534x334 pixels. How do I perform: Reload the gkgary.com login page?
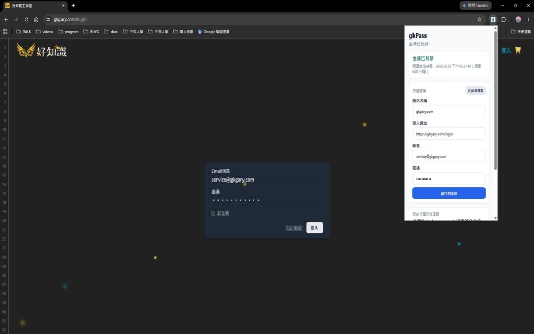(x=26, y=19)
